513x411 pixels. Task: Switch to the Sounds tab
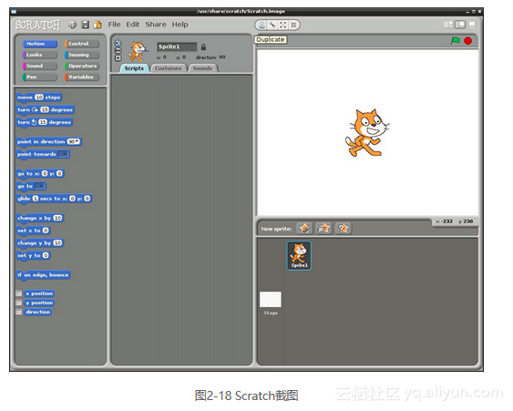click(202, 68)
